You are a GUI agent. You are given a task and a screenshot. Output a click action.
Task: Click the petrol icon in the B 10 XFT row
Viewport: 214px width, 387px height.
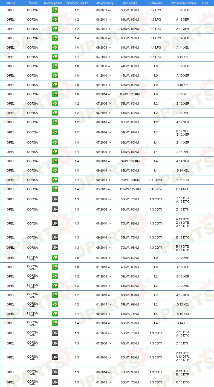click(55, 94)
